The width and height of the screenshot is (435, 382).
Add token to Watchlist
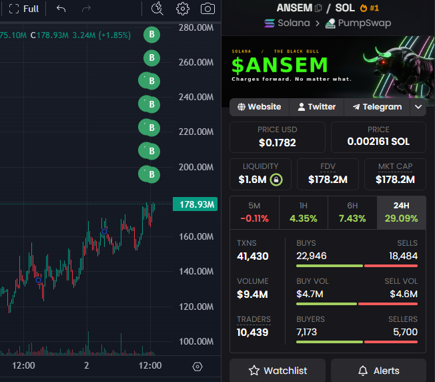coord(278,371)
